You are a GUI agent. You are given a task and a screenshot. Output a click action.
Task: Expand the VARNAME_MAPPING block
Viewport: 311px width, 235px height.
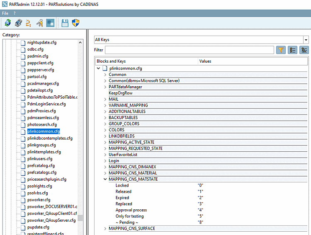point(105,106)
